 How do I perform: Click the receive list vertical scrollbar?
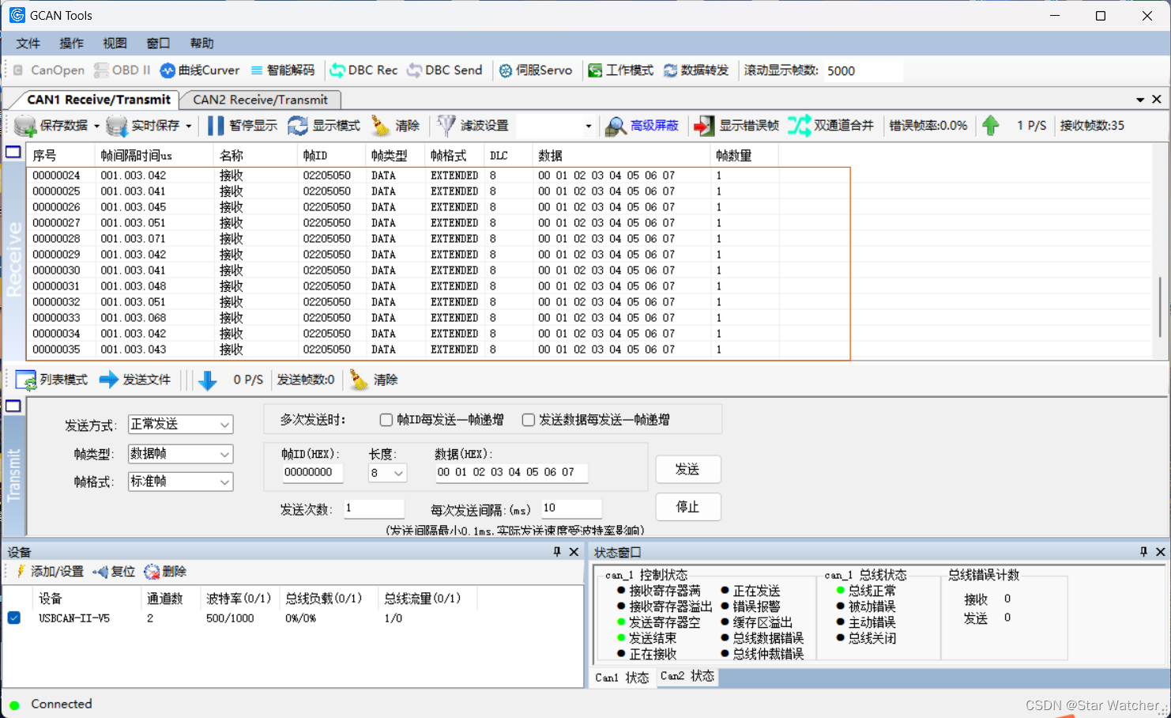[x=1160, y=307]
